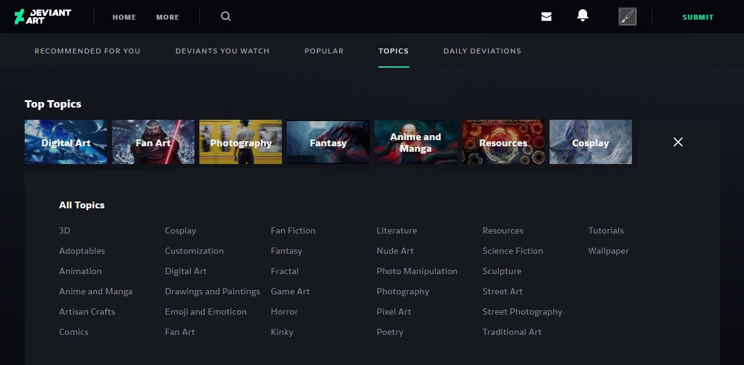Image resolution: width=744 pixels, height=365 pixels.
Task: Click the Submit button
Action: point(698,17)
